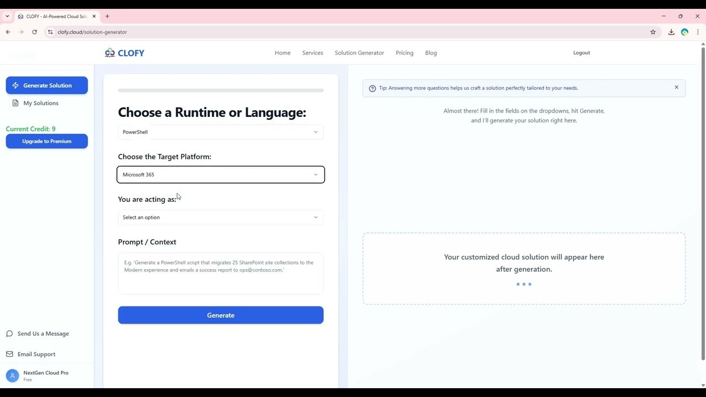Click the Generate Solution sidebar button
Image resolution: width=706 pixels, height=397 pixels.
(47, 85)
